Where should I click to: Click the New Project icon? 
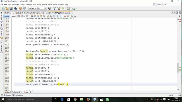(7, 8)
